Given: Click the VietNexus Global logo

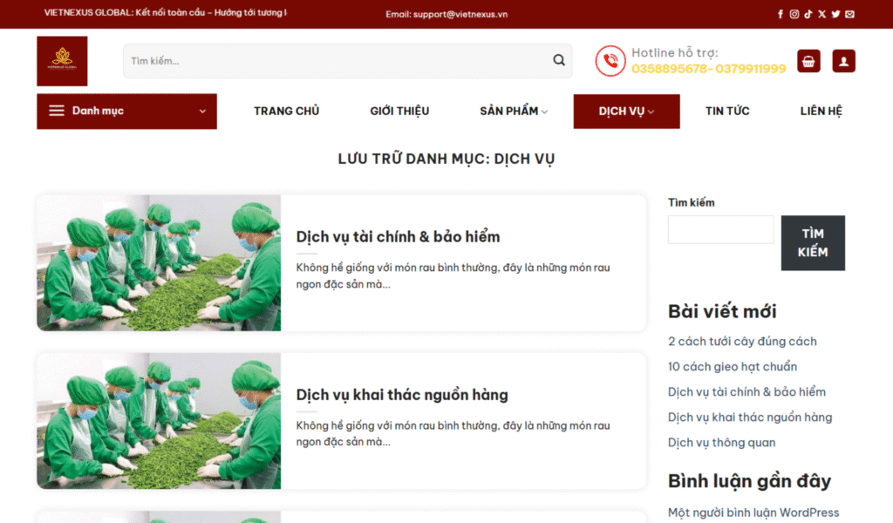Looking at the screenshot, I should [x=62, y=61].
